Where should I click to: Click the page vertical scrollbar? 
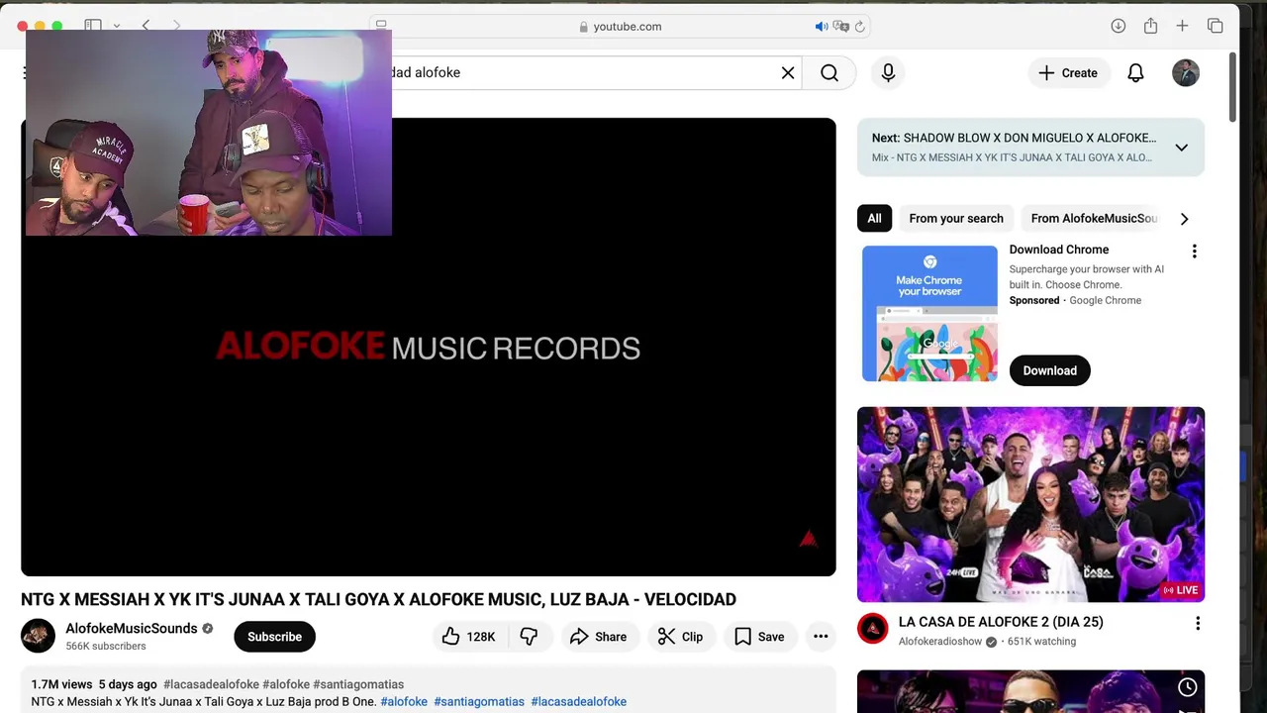tap(1232, 87)
